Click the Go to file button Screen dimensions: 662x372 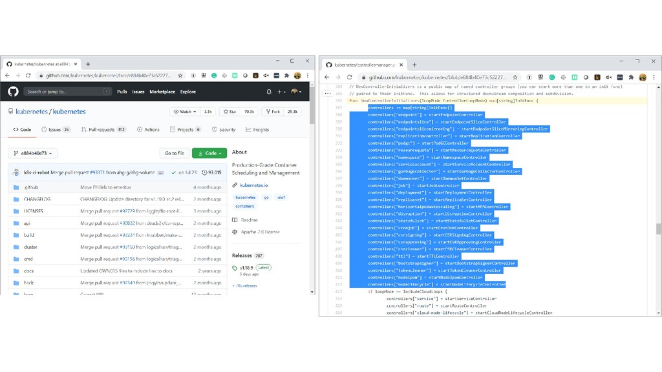point(175,153)
